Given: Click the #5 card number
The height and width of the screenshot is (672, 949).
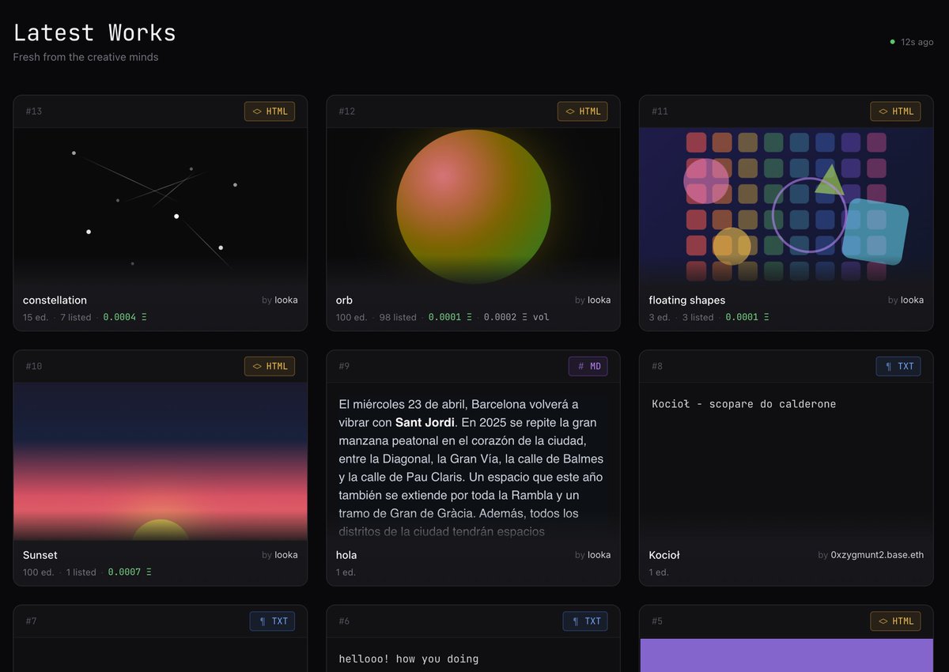Looking at the screenshot, I should [x=657, y=621].
